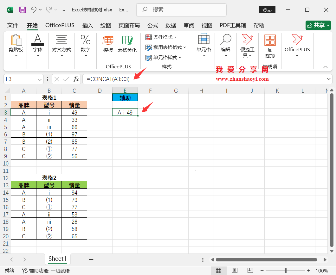Click the search magnifier in title bar

(145, 9)
